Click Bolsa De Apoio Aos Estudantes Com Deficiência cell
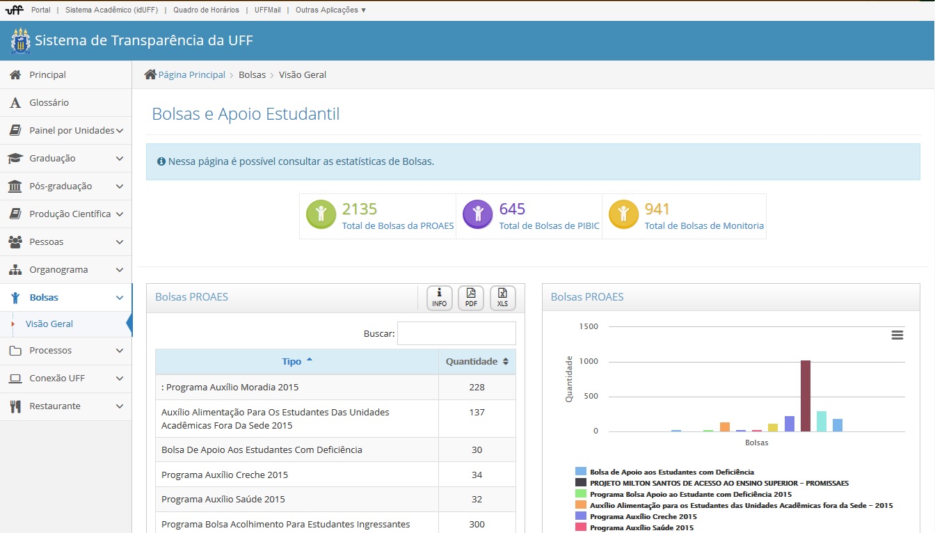 pos(297,450)
